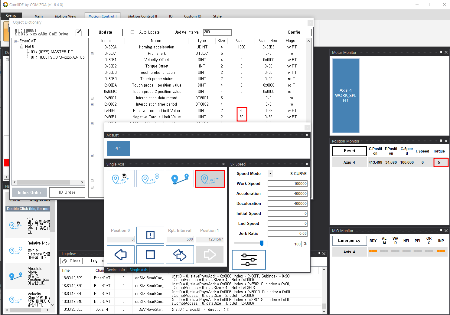This screenshot has width=450, height=315.
Task: Click the Config button
Action: [x=294, y=32]
